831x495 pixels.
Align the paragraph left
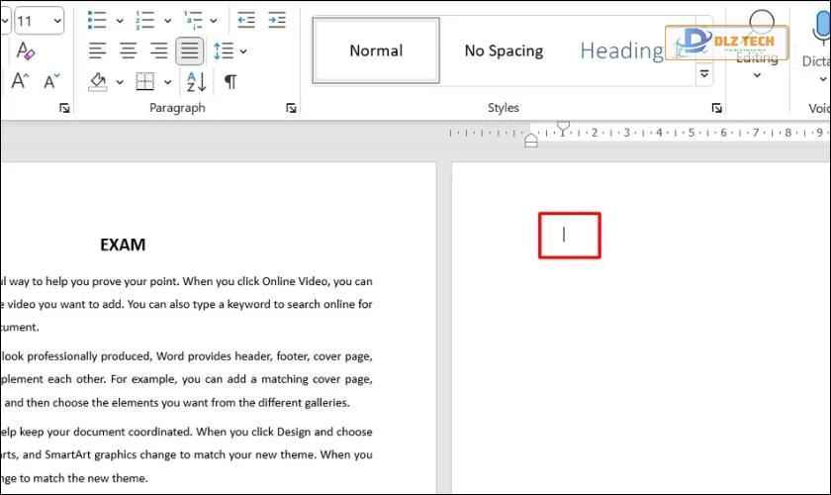97,50
